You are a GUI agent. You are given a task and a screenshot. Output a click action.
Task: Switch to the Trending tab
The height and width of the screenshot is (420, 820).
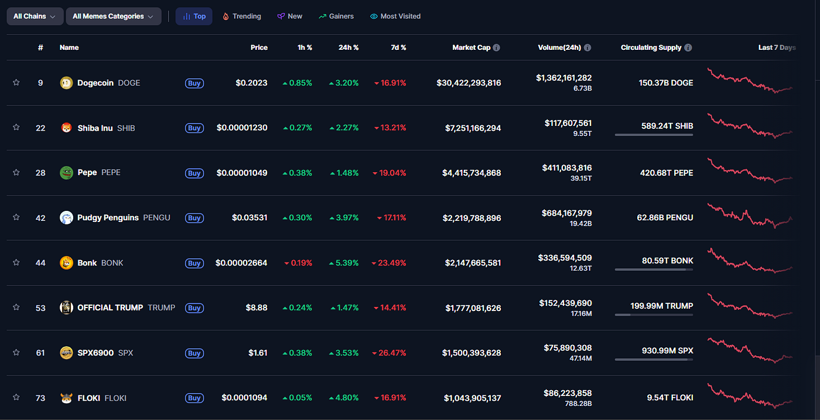[x=241, y=16]
